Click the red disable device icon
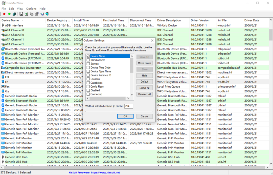Viewport: 273px width, 175px height. [x=4, y=14]
